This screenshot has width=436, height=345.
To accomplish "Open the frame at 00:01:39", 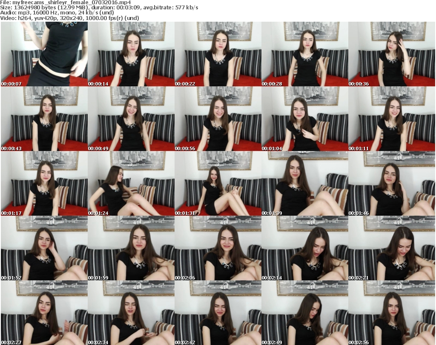I will click(305, 184).
